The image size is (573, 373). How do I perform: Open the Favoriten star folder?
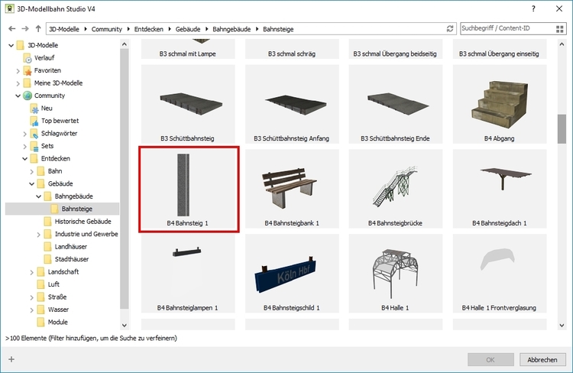(x=28, y=70)
